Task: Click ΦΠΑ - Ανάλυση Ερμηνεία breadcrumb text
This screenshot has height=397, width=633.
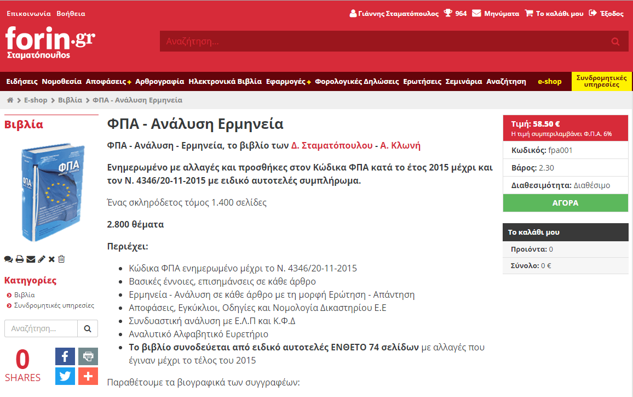Action: coord(137,100)
